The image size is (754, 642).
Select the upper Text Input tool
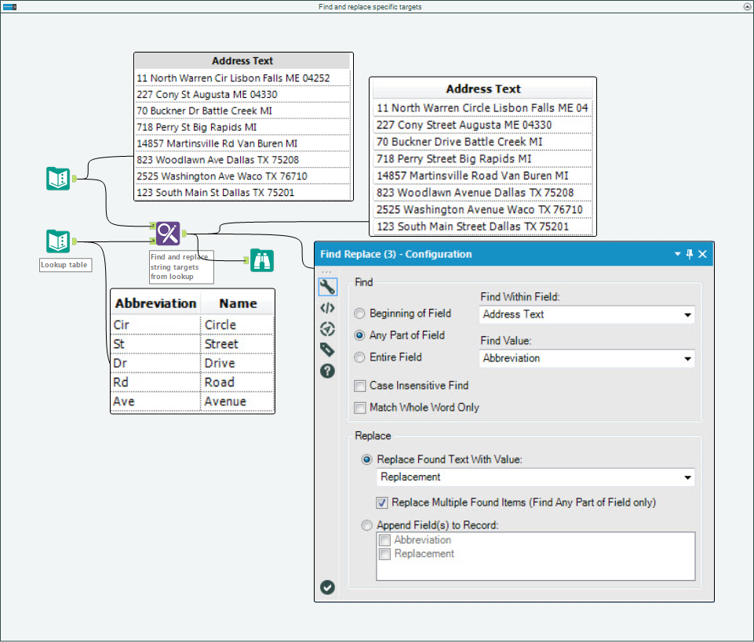tap(58, 179)
